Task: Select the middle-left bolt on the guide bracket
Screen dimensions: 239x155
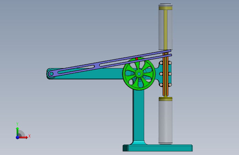Action: (x=161, y=74)
